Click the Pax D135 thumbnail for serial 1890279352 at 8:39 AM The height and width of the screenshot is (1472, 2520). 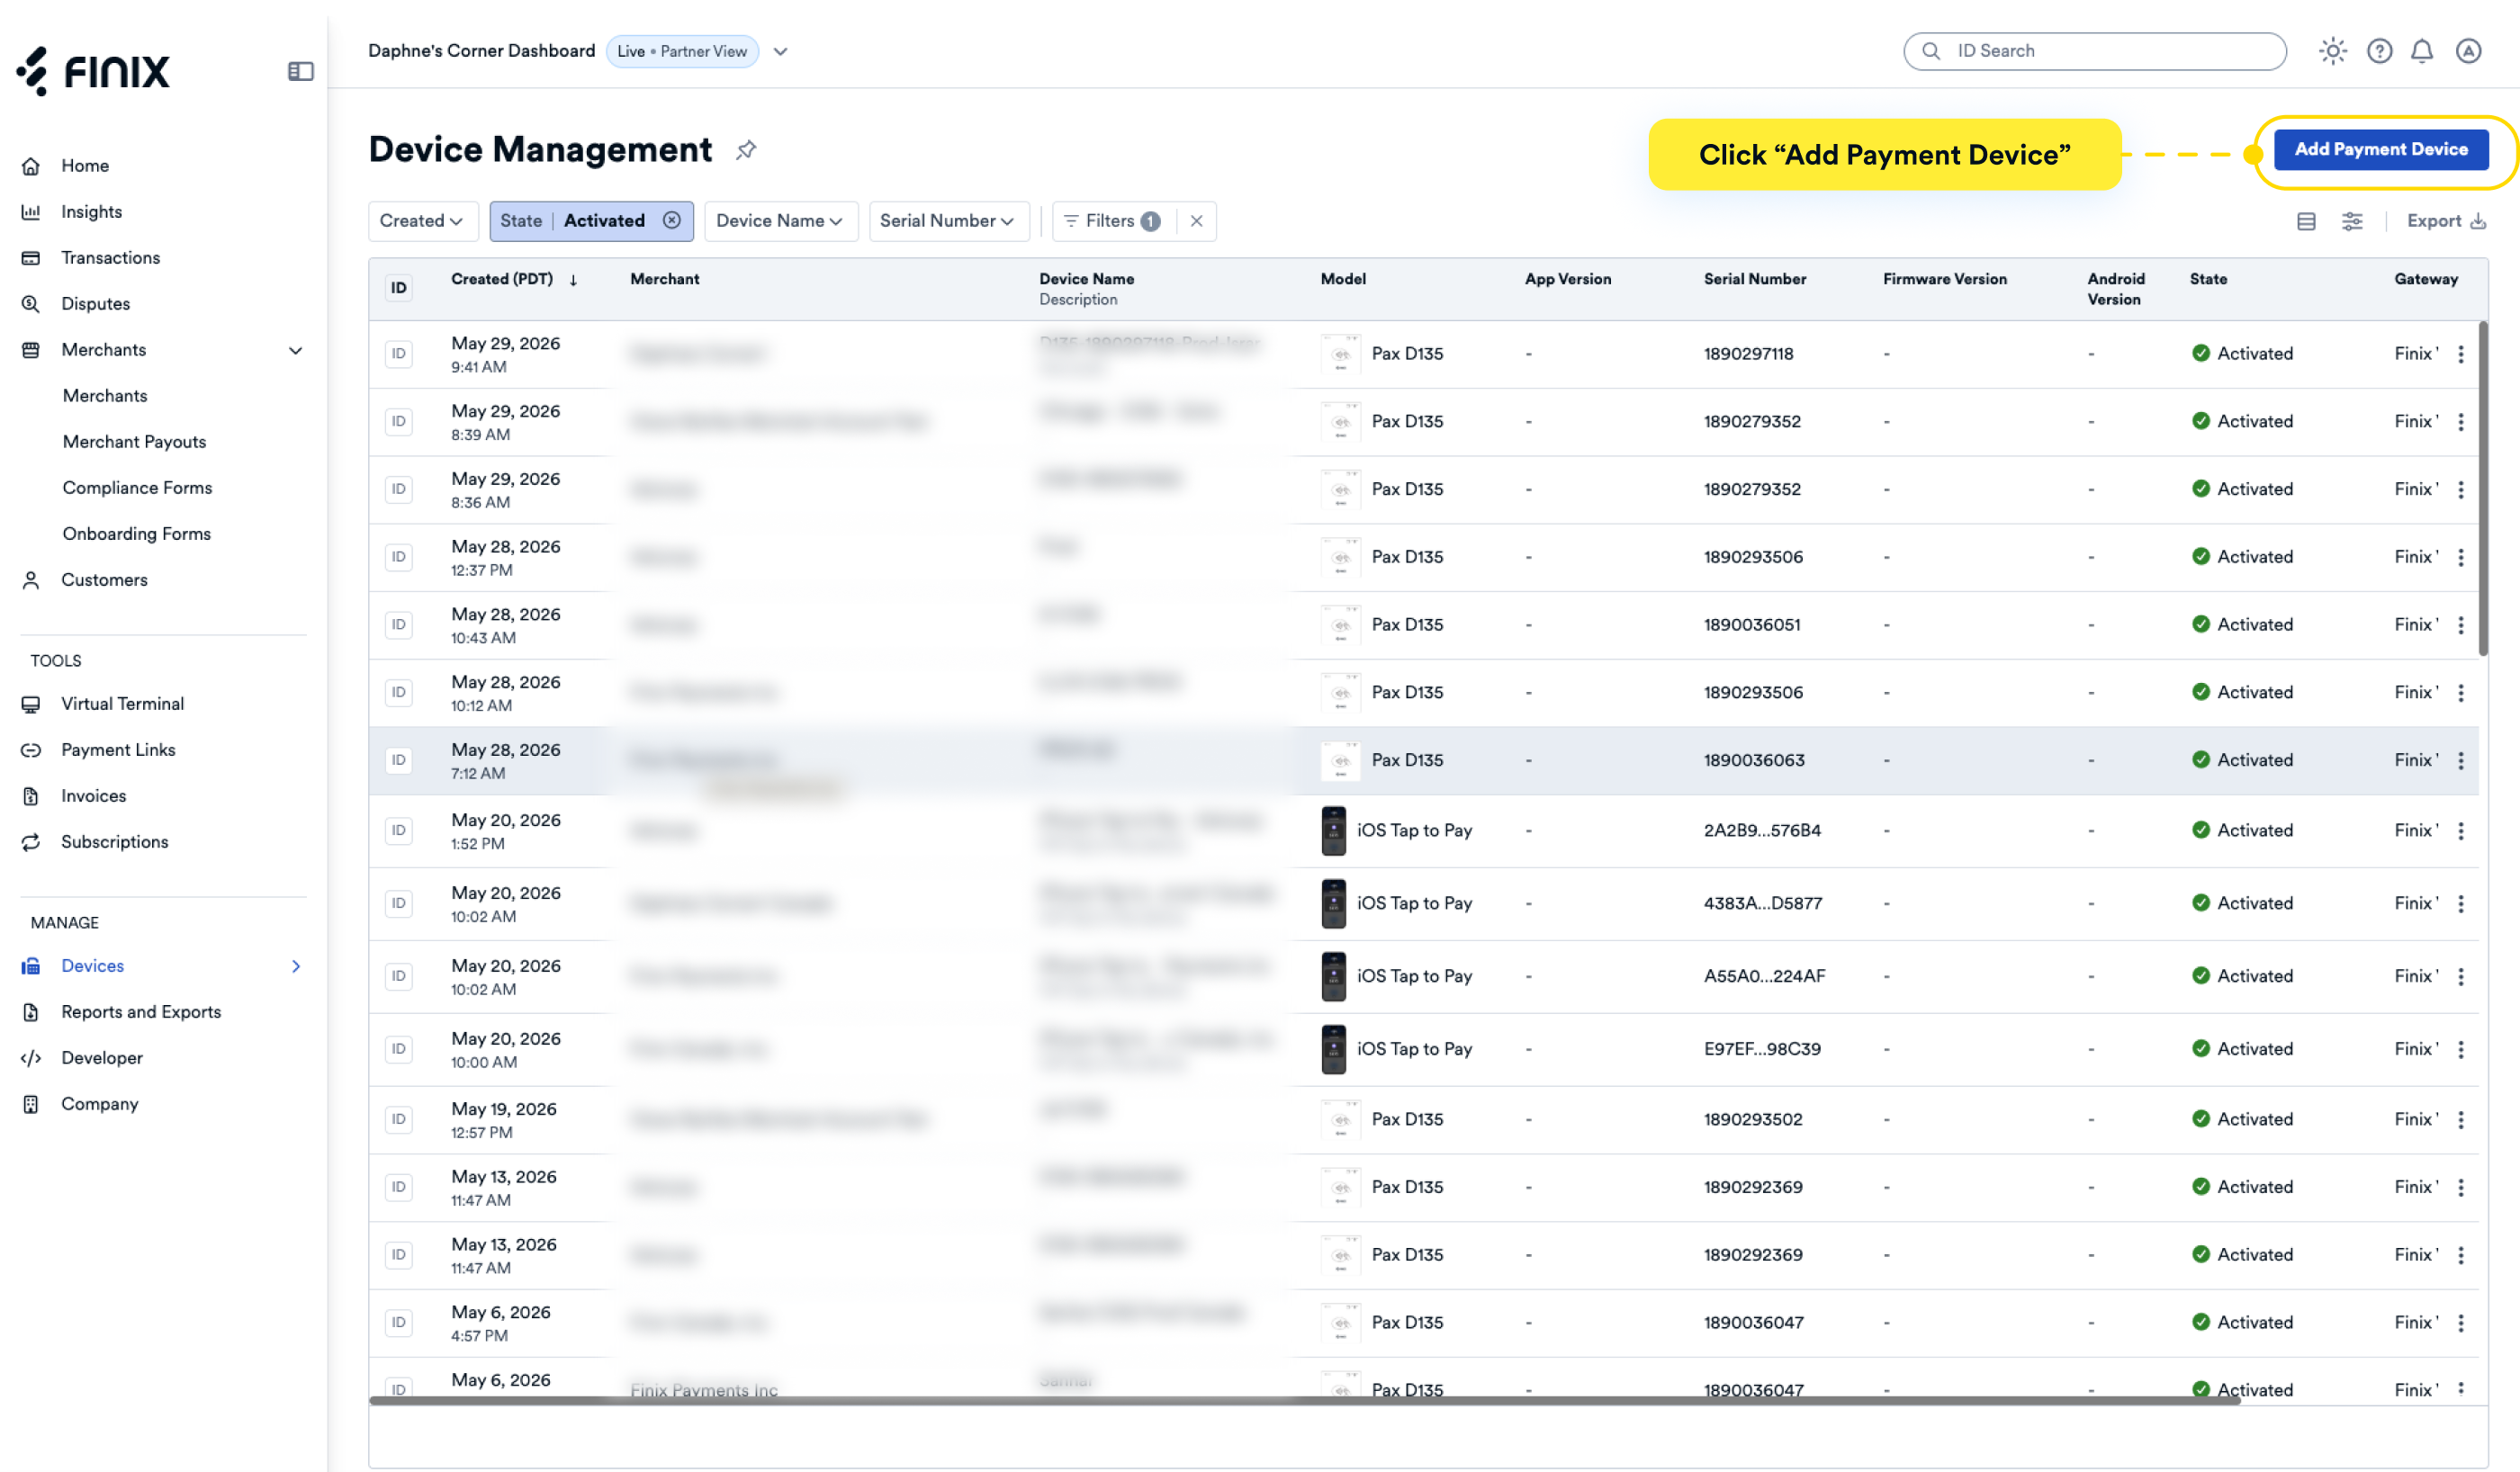1340,422
